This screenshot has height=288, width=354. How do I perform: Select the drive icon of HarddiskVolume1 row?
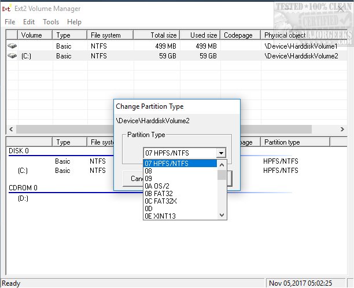coord(12,46)
